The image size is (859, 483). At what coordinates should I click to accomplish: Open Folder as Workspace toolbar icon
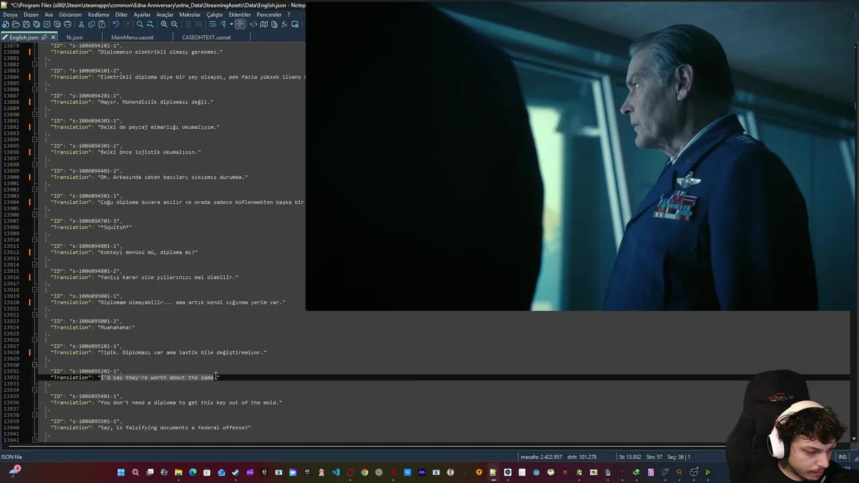[x=295, y=24]
